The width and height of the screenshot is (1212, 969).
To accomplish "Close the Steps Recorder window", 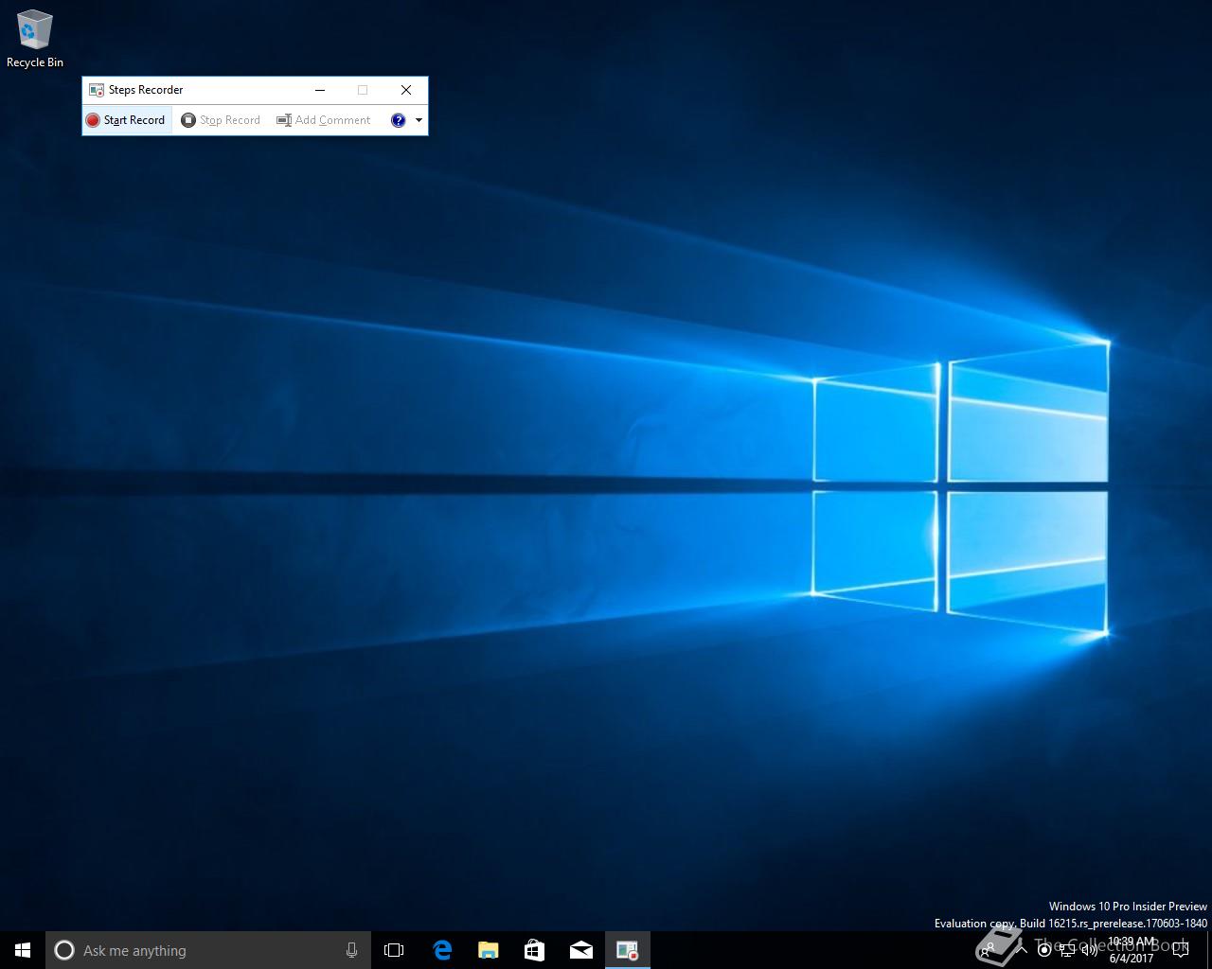I will click(x=406, y=90).
